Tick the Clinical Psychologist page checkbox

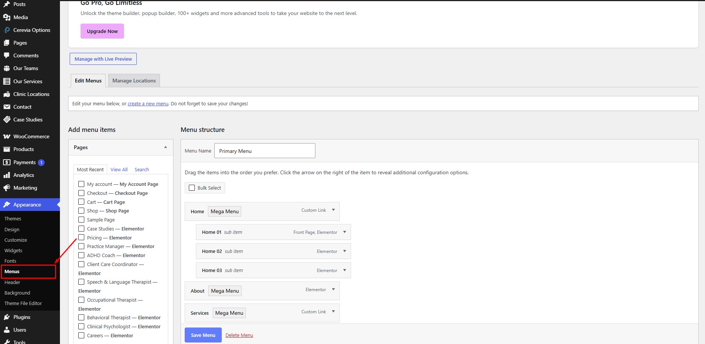pos(81,326)
